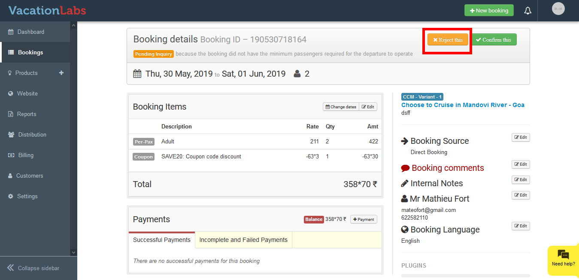This screenshot has width=579, height=280.
Task: Reject this booking
Action: coord(448,40)
